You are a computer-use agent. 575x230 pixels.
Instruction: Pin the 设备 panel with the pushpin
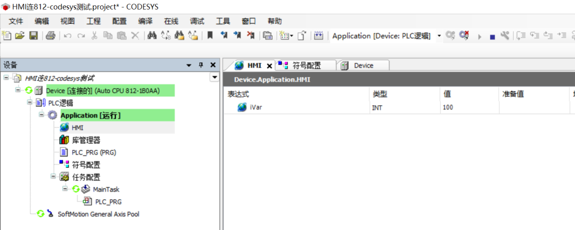201,65
